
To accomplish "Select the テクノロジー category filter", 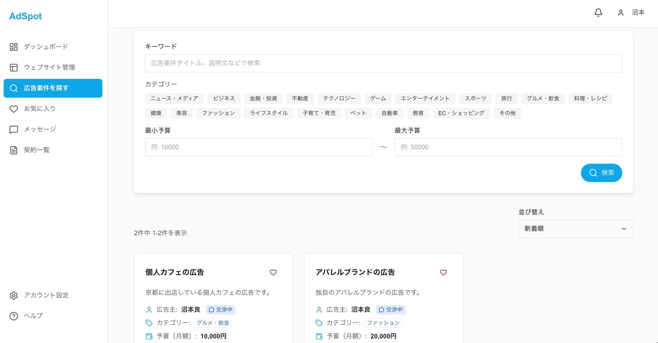I will click(339, 98).
